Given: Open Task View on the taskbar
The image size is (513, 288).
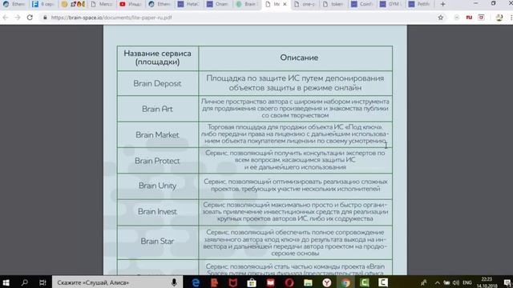Looking at the screenshot, I should click(x=42, y=282).
